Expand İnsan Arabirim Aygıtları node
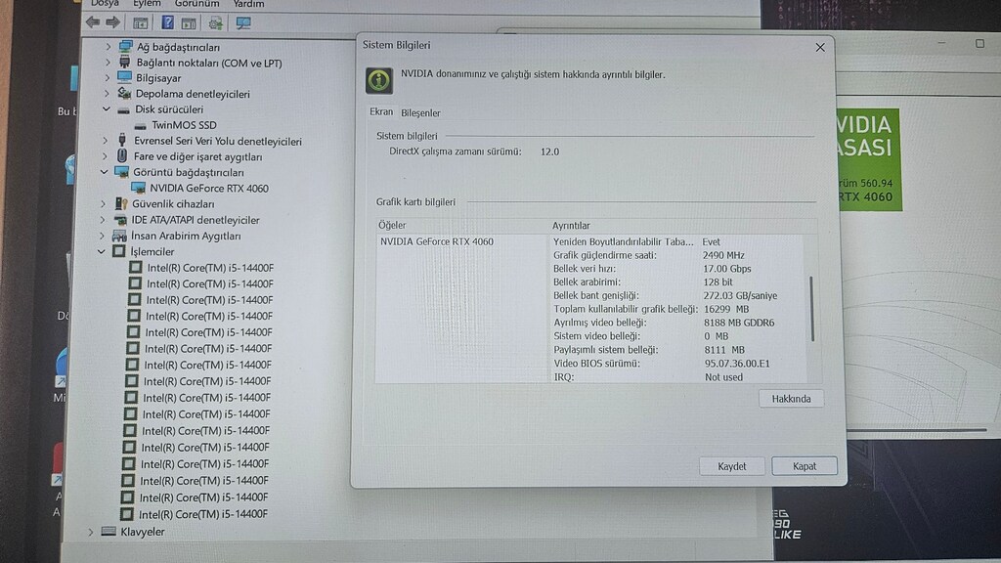 102,236
